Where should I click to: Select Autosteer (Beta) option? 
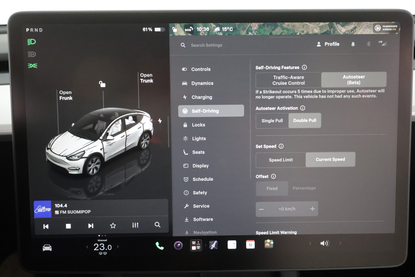click(354, 80)
